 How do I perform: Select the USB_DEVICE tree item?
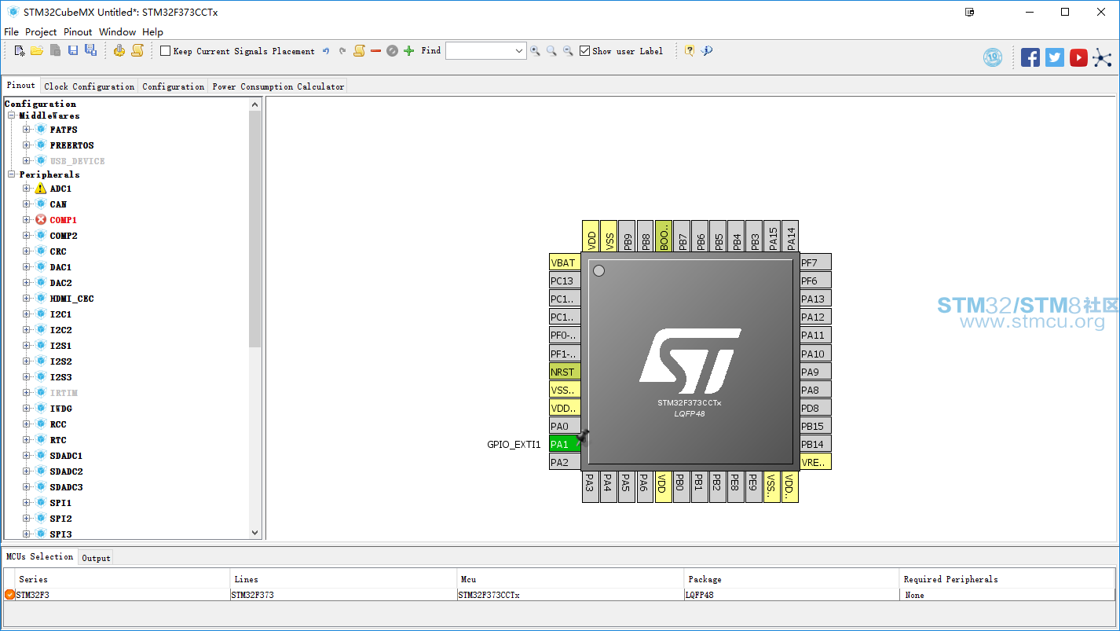click(77, 161)
